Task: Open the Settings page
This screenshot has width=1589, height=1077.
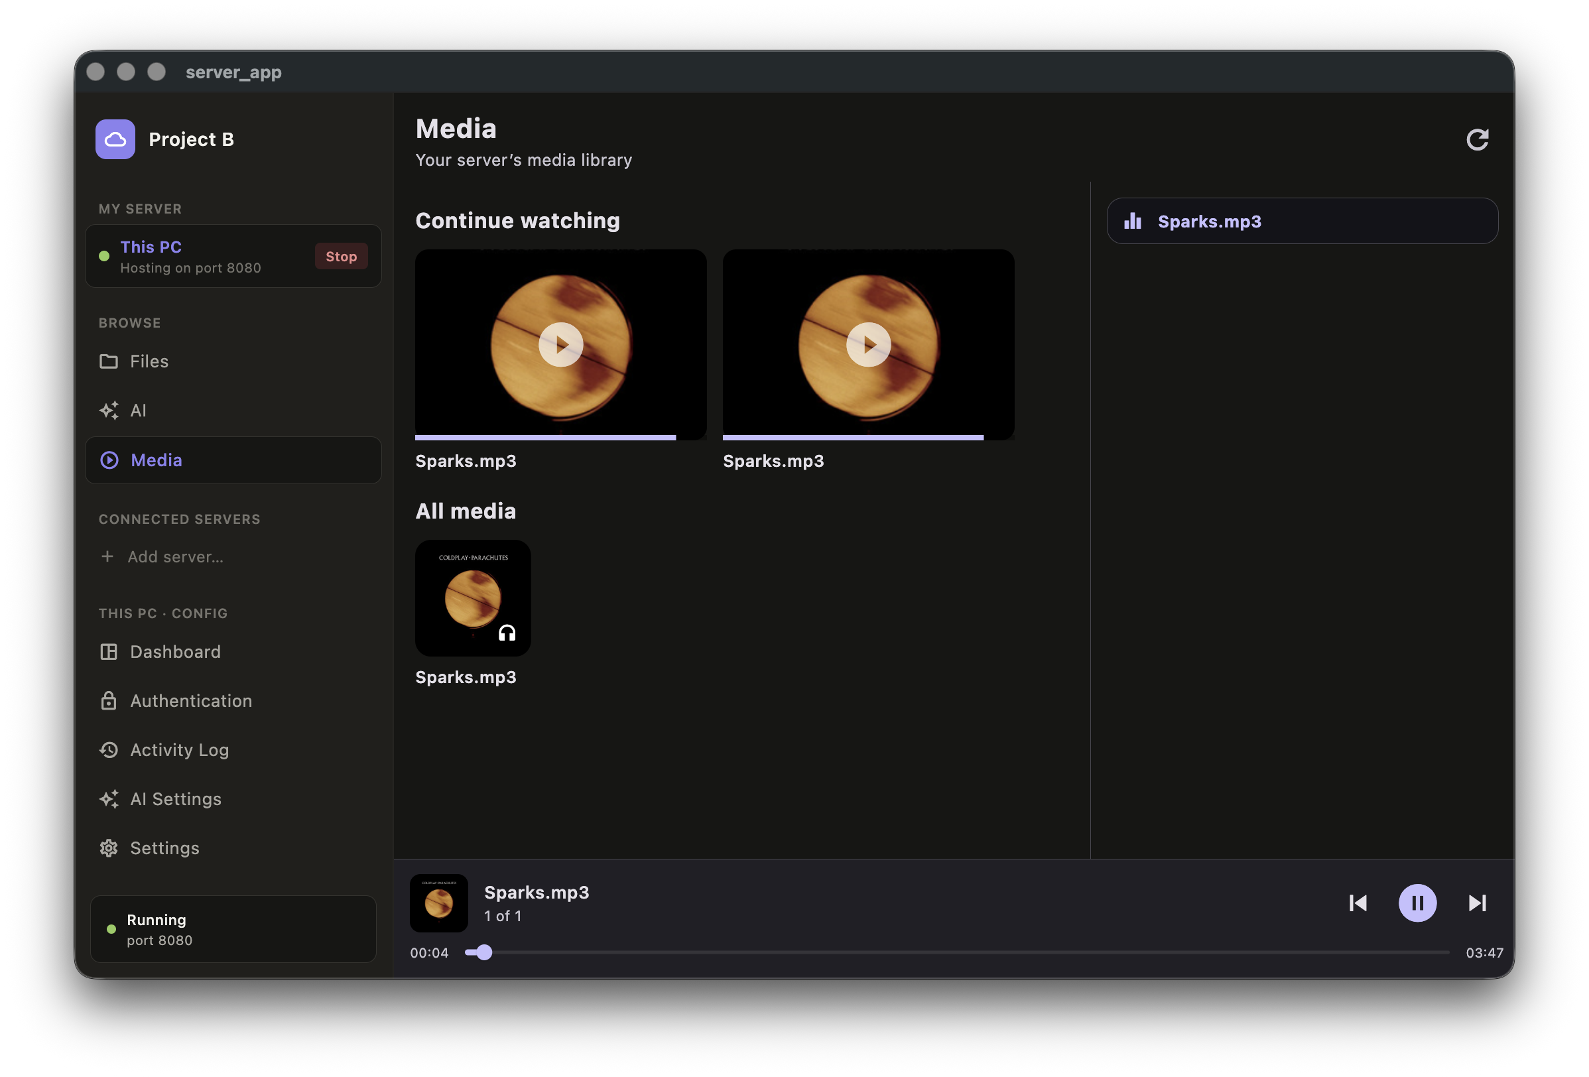Action: tap(233, 848)
